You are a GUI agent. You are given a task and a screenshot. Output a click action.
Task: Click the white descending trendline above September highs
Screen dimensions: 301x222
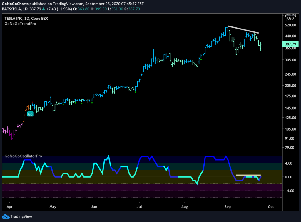tap(243, 29)
